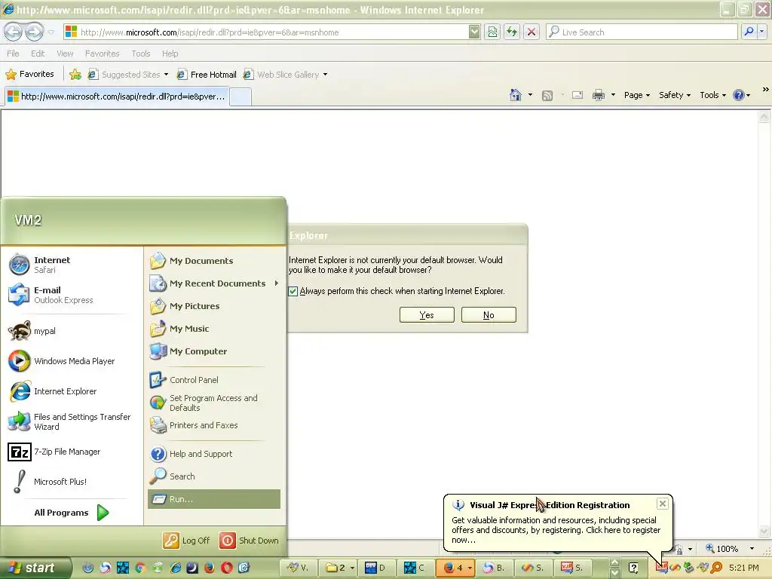This screenshot has width=772, height=579.
Task: Open Free Hotmail link in Favorites bar
Action: (207, 75)
